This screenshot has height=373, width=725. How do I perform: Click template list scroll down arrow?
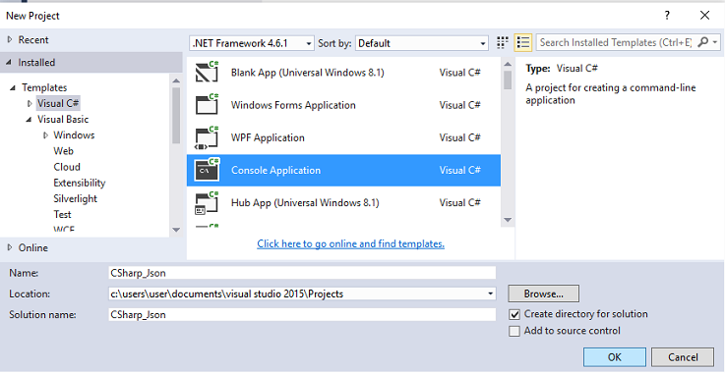pyautogui.click(x=508, y=220)
